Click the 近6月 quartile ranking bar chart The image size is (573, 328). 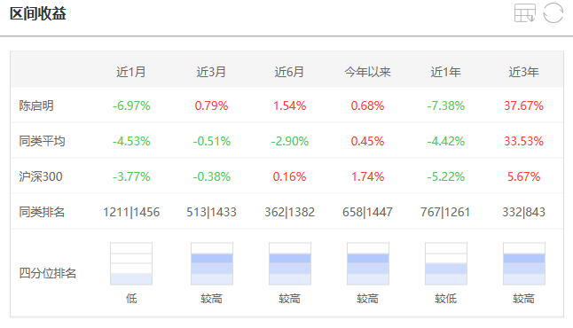tap(290, 263)
